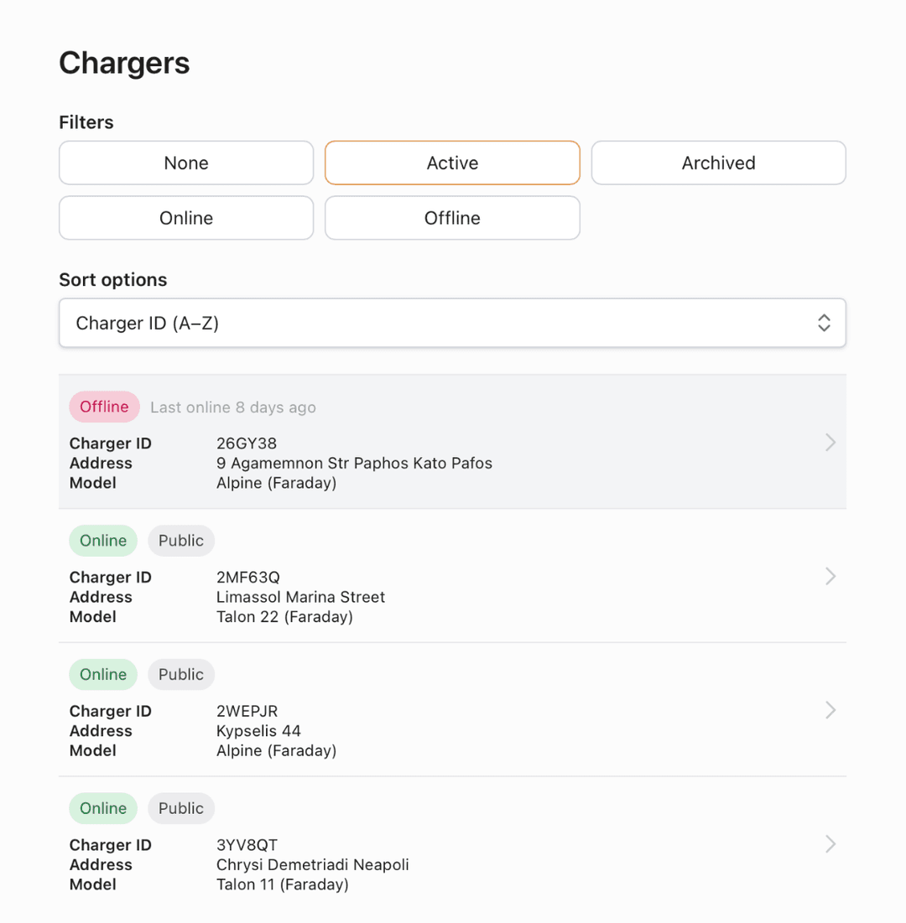Viewport: 906px width, 923px height.
Task: Select the Online filter option
Action: (x=185, y=218)
